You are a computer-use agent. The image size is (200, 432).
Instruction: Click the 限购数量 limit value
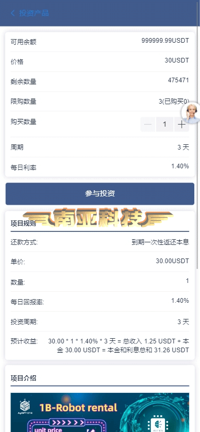point(174,102)
